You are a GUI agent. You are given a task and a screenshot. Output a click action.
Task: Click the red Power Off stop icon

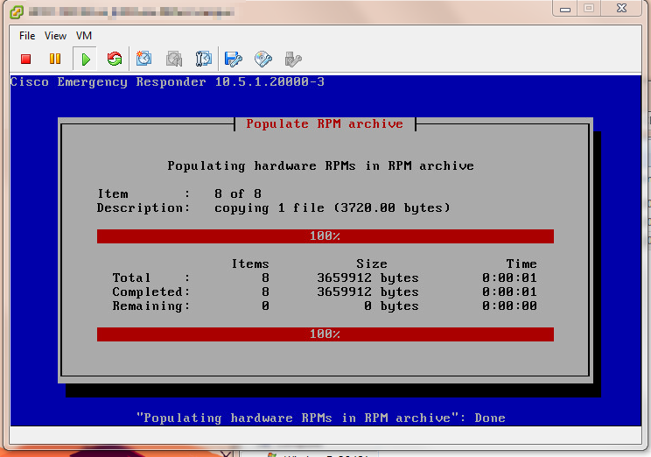(x=25, y=59)
